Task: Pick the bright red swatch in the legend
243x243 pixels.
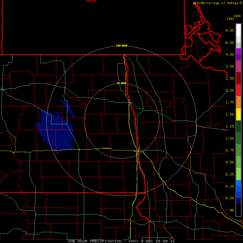Action: (x=238, y=90)
